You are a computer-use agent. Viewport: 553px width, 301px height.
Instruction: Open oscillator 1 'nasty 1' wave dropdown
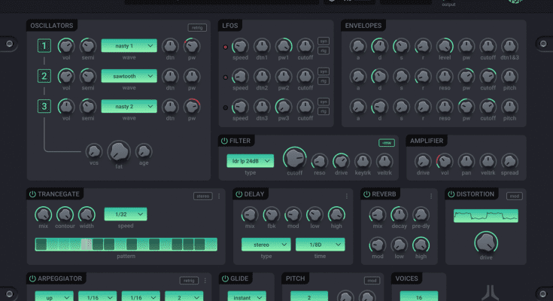tap(129, 47)
